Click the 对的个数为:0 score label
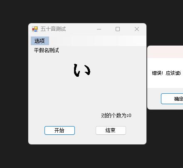This screenshot has height=168, width=183. [116, 115]
